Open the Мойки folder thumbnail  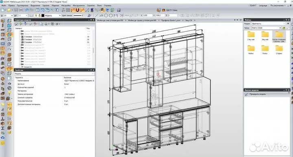click(251, 50)
